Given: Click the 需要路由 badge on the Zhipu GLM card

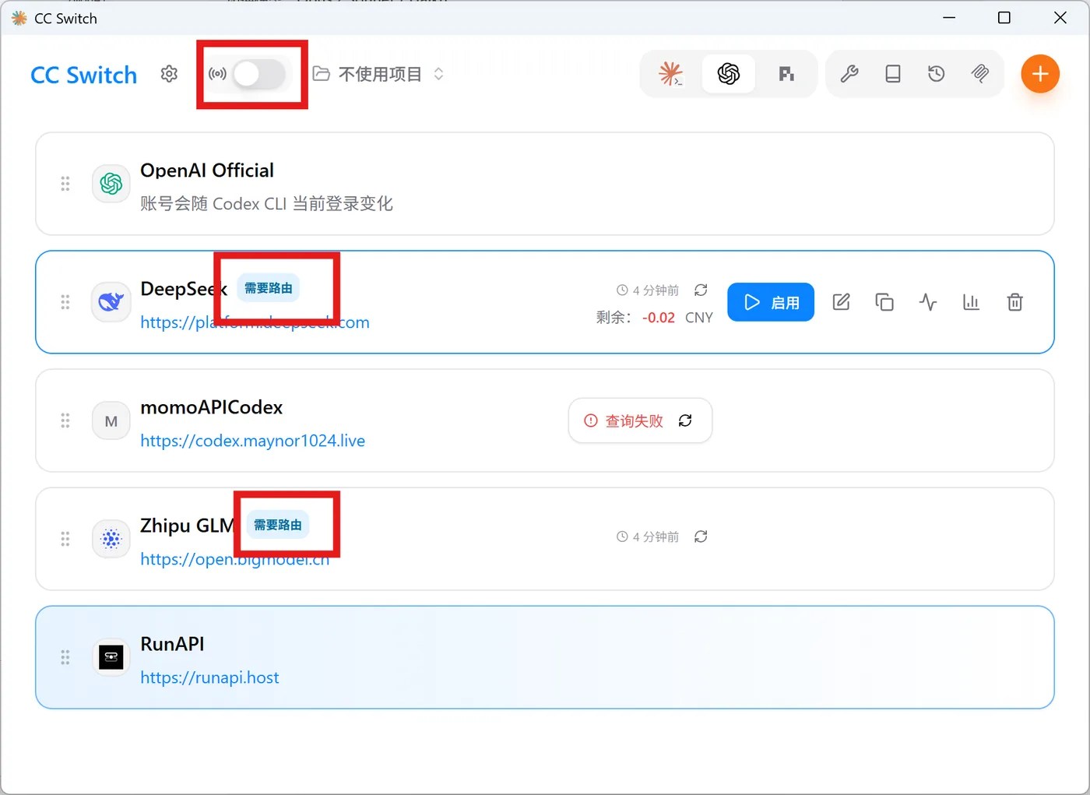Looking at the screenshot, I should pos(278,525).
